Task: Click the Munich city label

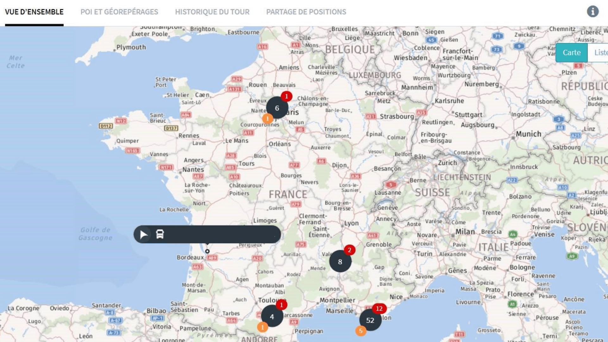Action: [x=529, y=134]
